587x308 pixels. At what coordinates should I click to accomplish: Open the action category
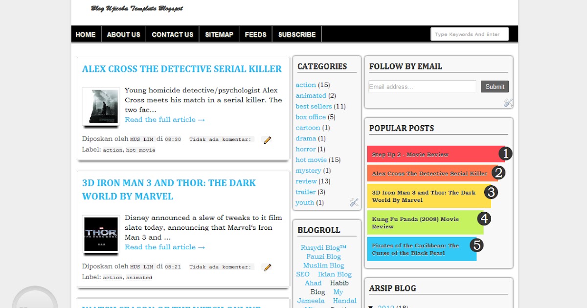click(x=306, y=85)
